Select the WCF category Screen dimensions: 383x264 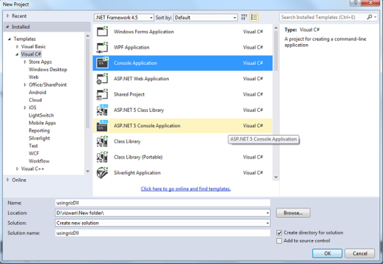click(34, 153)
